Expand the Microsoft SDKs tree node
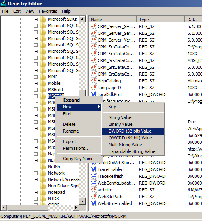 pos(36,19)
